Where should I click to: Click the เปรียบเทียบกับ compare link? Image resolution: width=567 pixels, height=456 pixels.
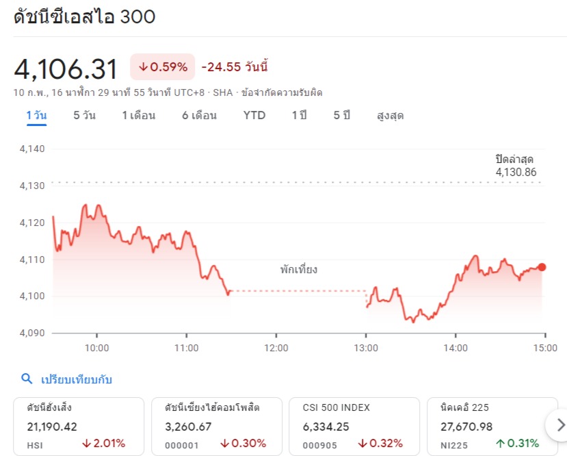tap(76, 379)
